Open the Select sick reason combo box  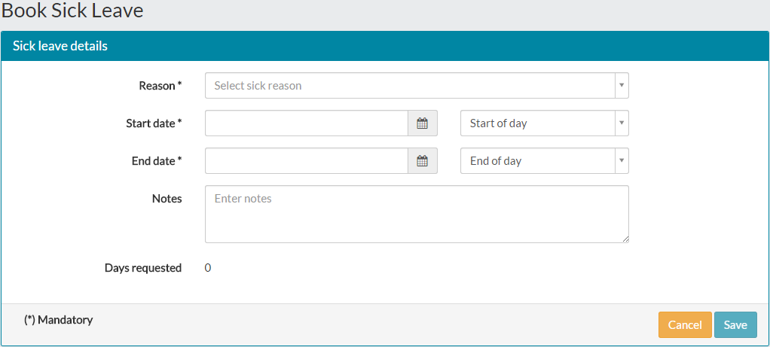coord(410,86)
